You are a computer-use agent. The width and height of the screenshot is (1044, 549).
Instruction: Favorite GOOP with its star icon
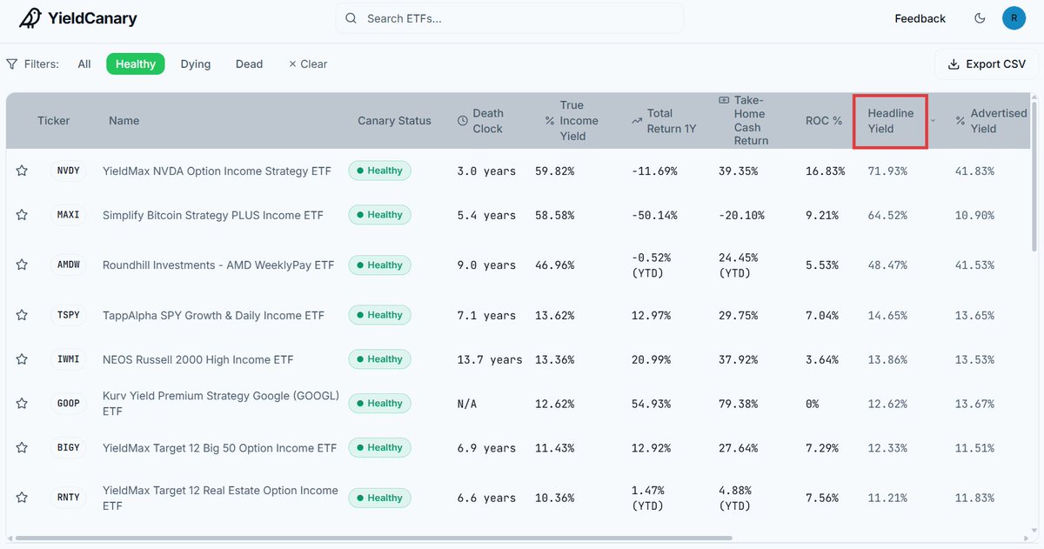(22, 404)
